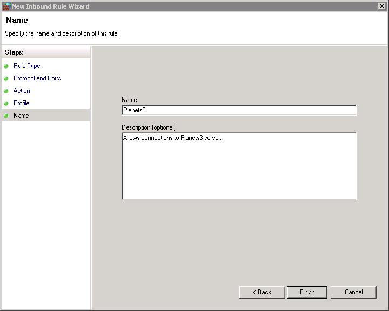The image size is (389, 311).
Task: Click the Name field containing Planets3
Action: [x=239, y=110]
